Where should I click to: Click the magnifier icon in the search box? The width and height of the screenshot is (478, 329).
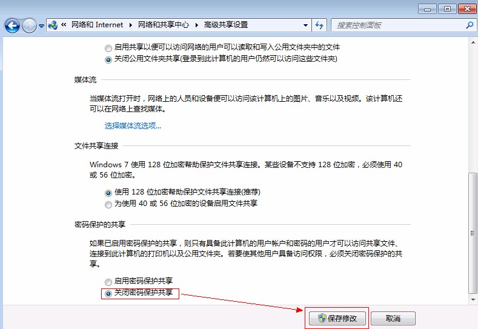tap(470, 25)
